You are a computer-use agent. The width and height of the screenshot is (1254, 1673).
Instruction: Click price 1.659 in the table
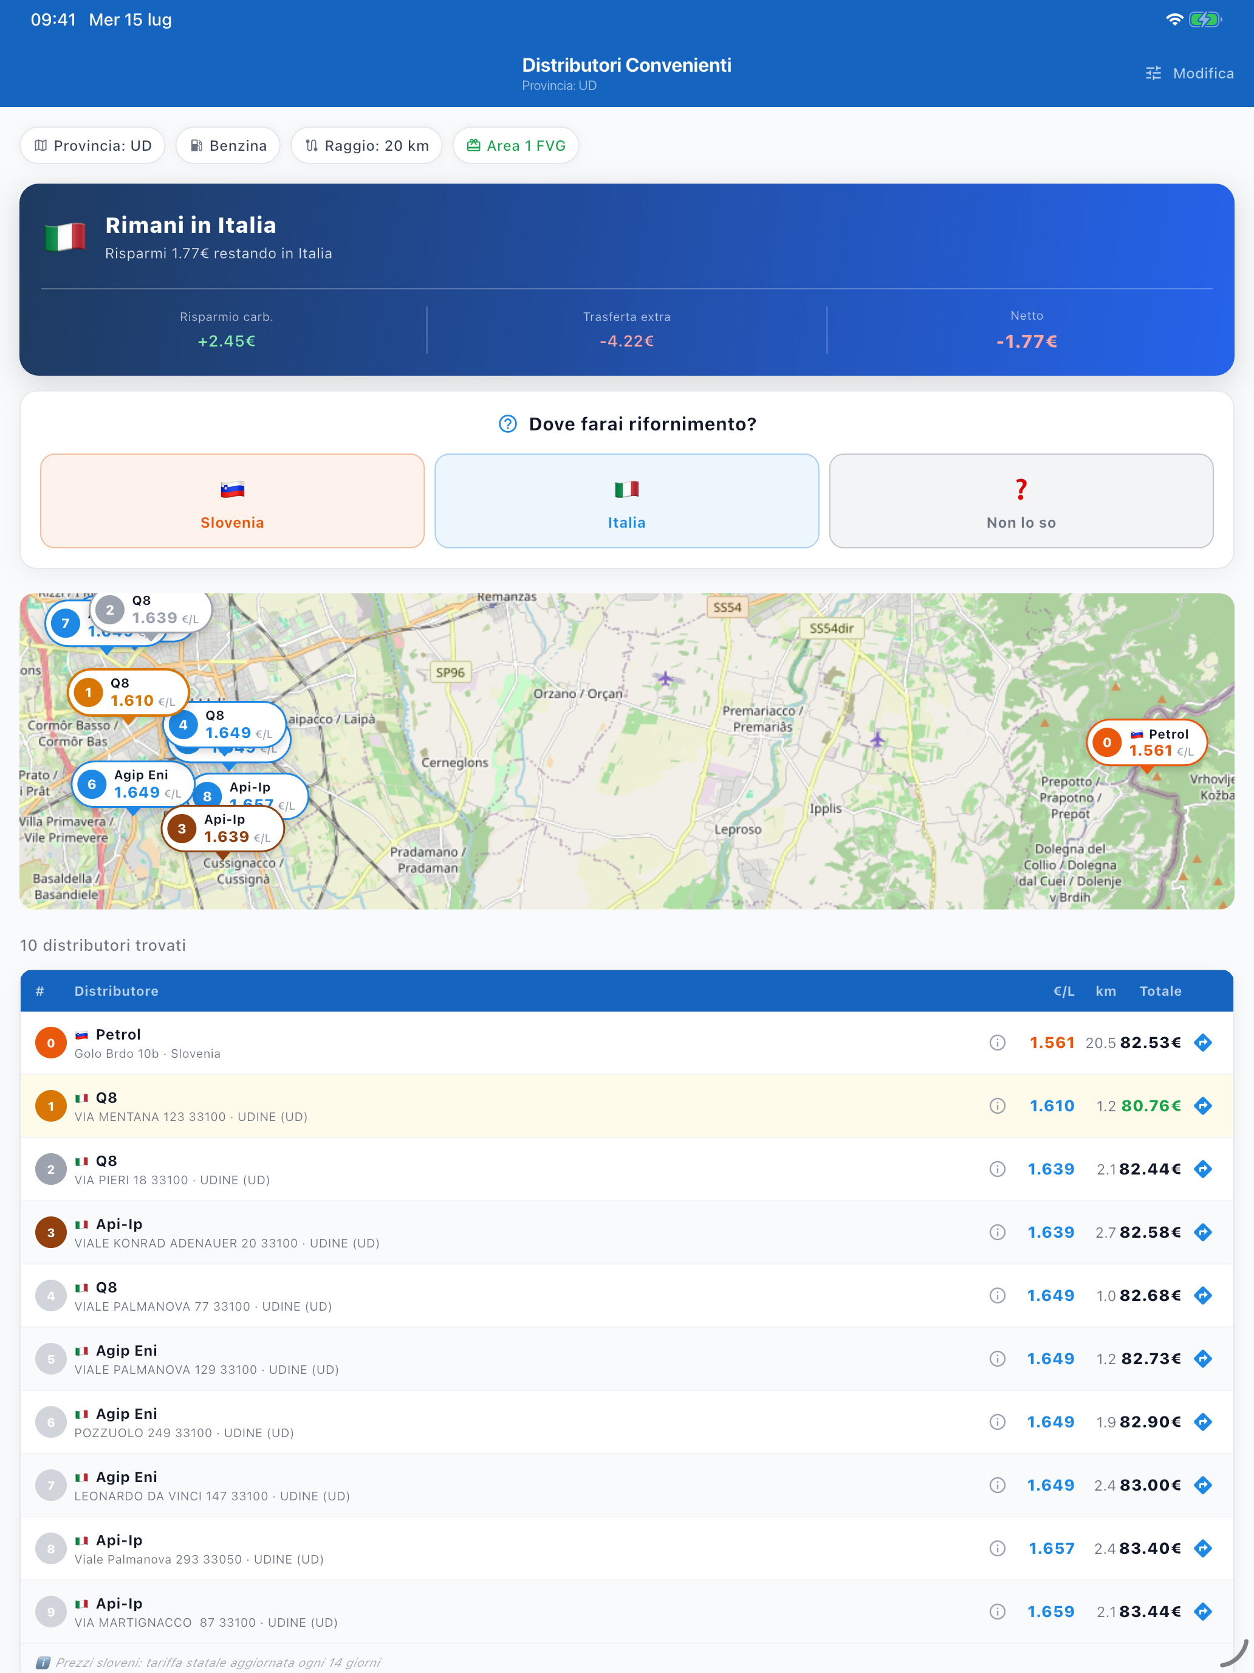[1050, 1612]
